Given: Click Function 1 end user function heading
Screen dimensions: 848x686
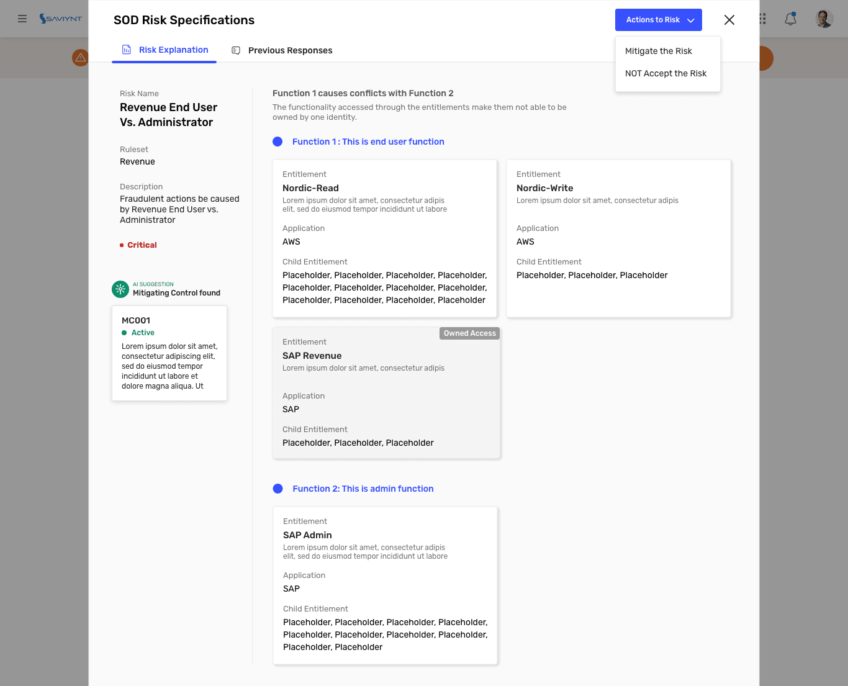Looking at the screenshot, I should [368, 142].
